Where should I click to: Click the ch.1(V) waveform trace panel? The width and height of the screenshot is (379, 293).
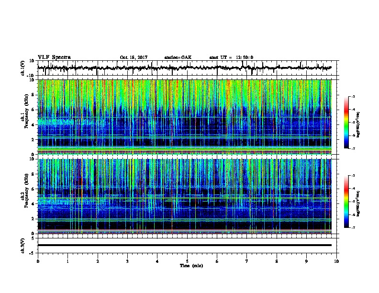coord(188,68)
